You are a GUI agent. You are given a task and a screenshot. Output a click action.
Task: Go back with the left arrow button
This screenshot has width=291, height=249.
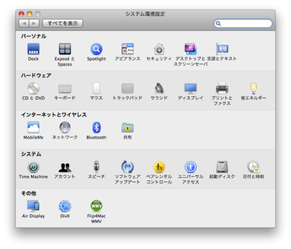click(24, 23)
